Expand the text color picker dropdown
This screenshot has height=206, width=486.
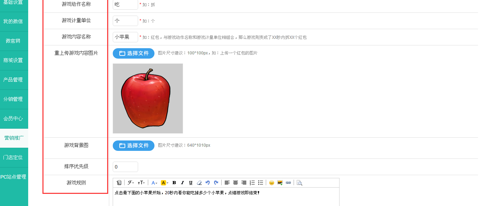coord(154,183)
